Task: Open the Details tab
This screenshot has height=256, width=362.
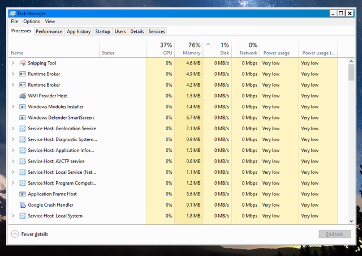Action: [x=137, y=32]
